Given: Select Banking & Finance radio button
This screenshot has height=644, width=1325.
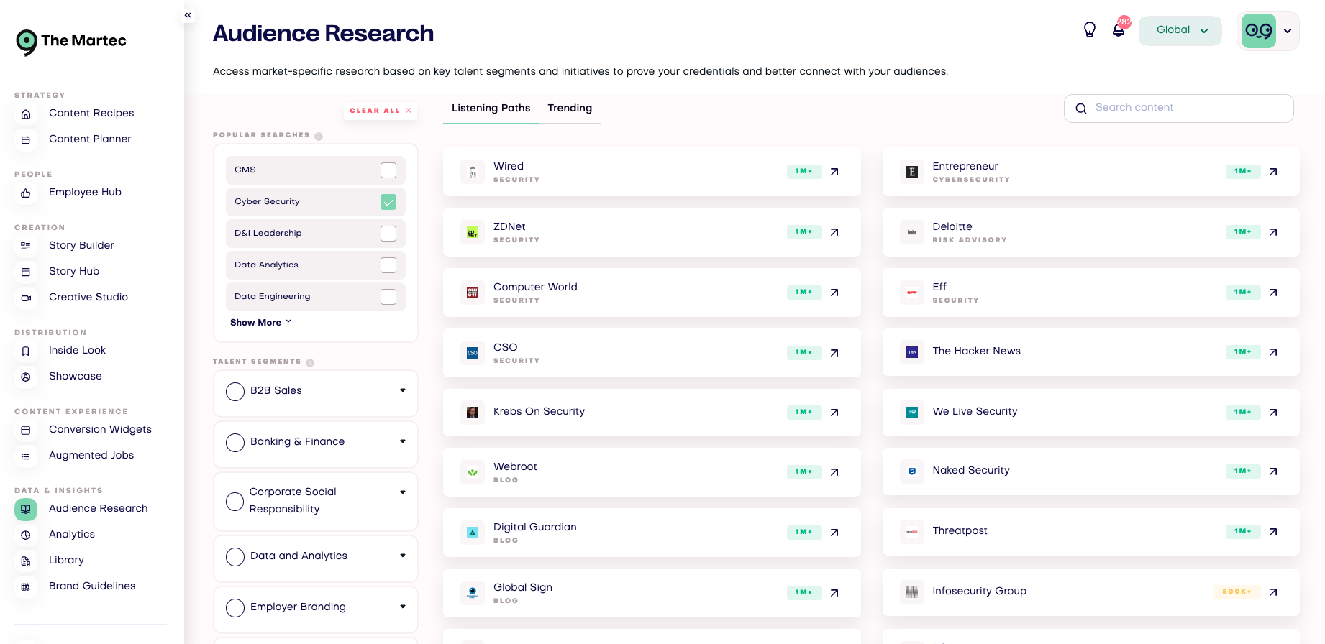Looking at the screenshot, I should (235, 443).
